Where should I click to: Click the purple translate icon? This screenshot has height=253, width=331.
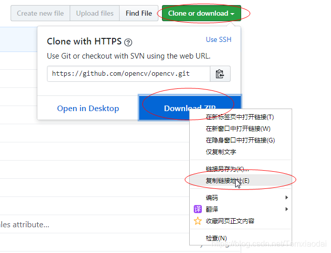(198, 209)
